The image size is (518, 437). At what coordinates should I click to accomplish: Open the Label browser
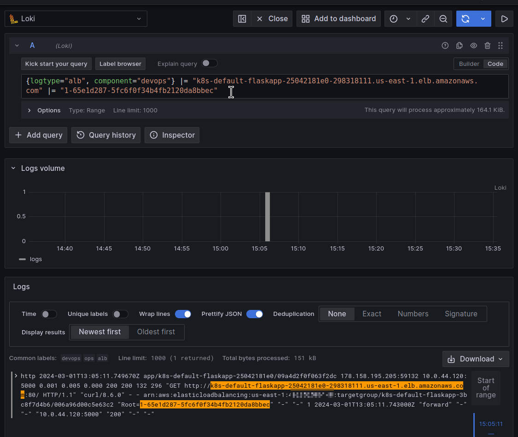pyautogui.click(x=120, y=64)
